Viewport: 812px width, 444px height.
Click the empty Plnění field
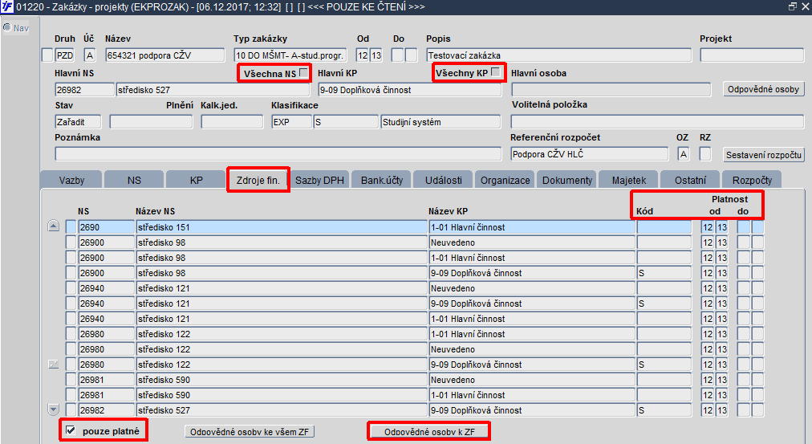(x=151, y=122)
